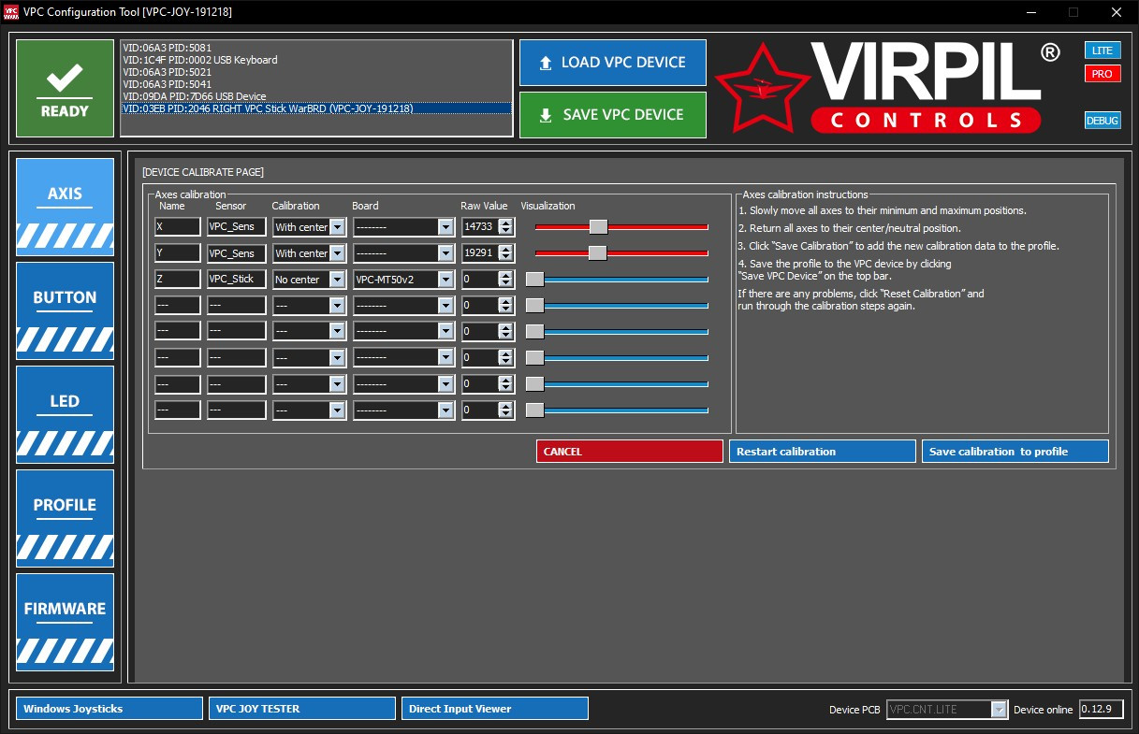Image resolution: width=1139 pixels, height=734 pixels.
Task: Increase the X axis raw value
Action: click(x=506, y=223)
